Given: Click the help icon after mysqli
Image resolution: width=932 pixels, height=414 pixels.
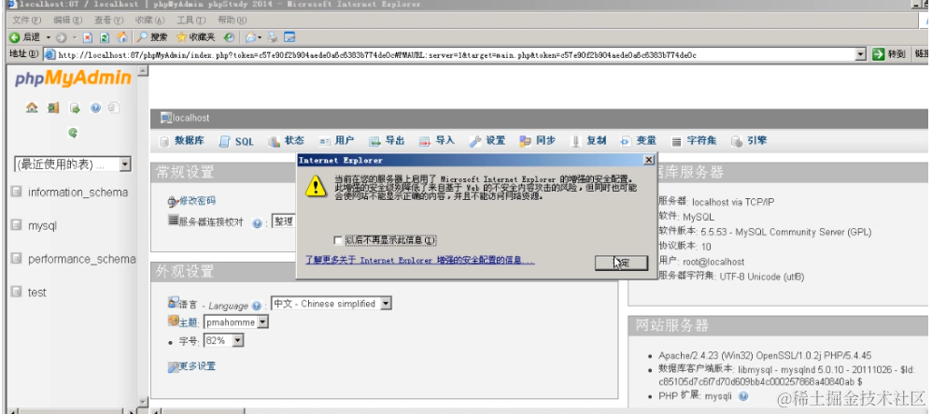Looking at the screenshot, I should click(743, 396).
